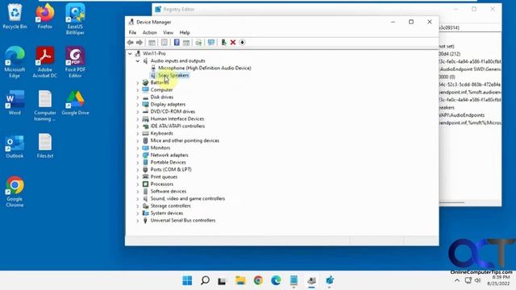Select the Firefox desktop shortcut
This screenshot has height=290, width=516.
point(45,16)
